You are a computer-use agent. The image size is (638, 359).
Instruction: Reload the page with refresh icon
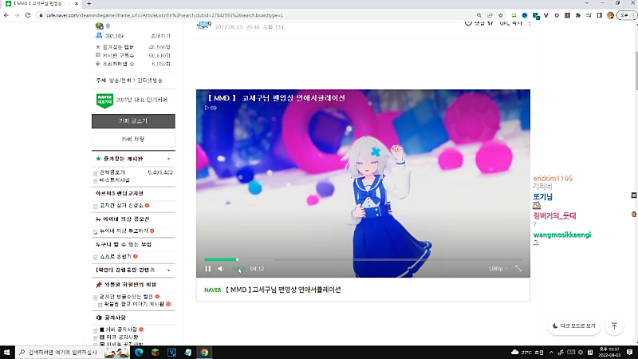(x=28, y=15)
